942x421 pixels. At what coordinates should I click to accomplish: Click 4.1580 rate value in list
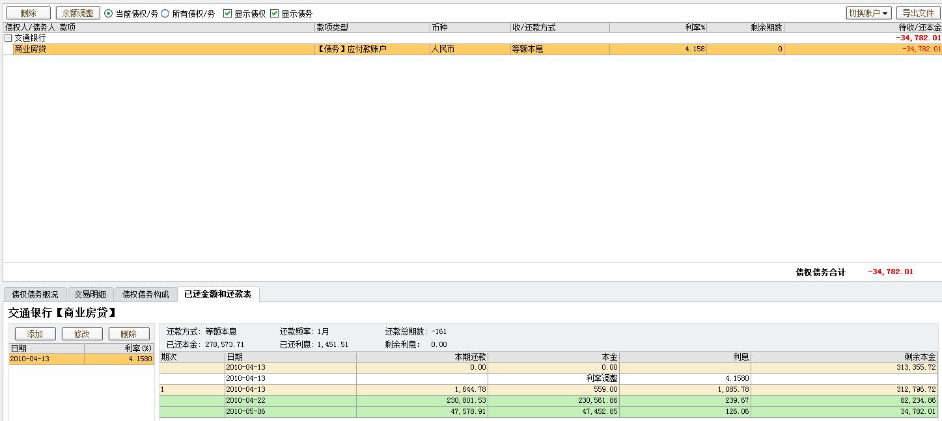coord(140,359)
